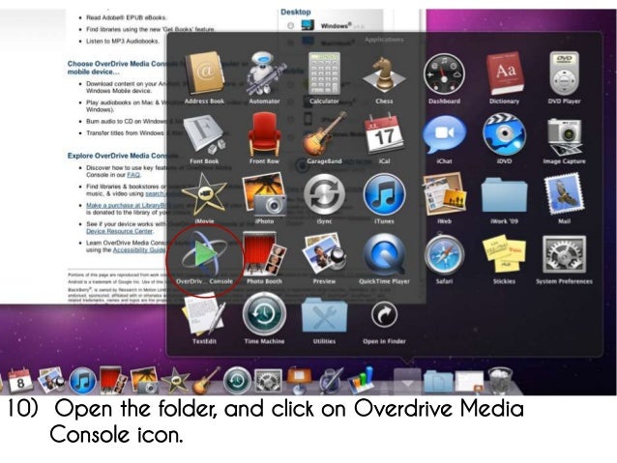617x463 pixels.
Task: Open GarageBand in the Applications stack
Action: (324, 133)
